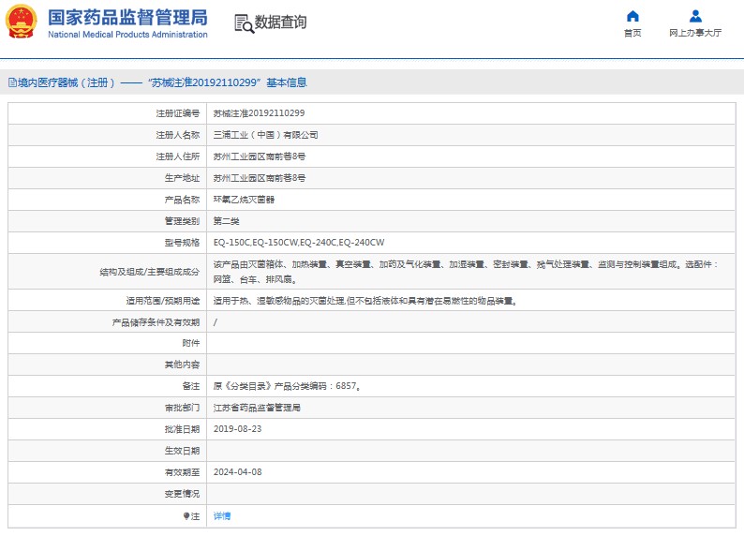The height and width of the screenshot is (536, 744).
Task: Click the 产品储存条件及有效期 label
Action: pos(156,322)
